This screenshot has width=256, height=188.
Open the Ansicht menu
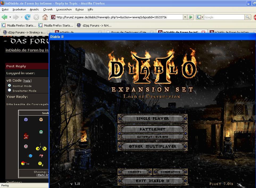(34, 10)
